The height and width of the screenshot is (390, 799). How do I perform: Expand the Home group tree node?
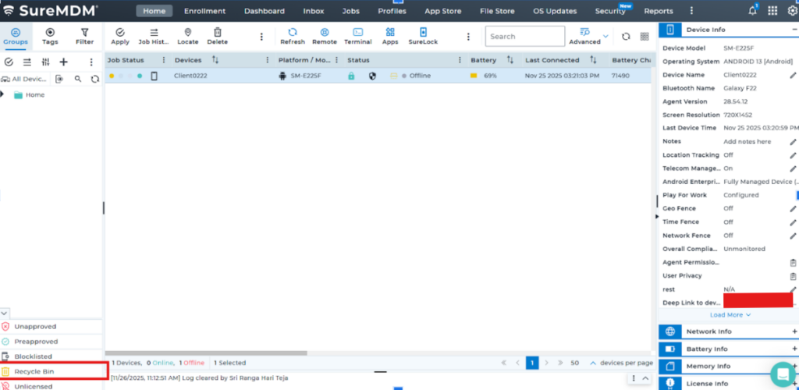click(3, 94)
